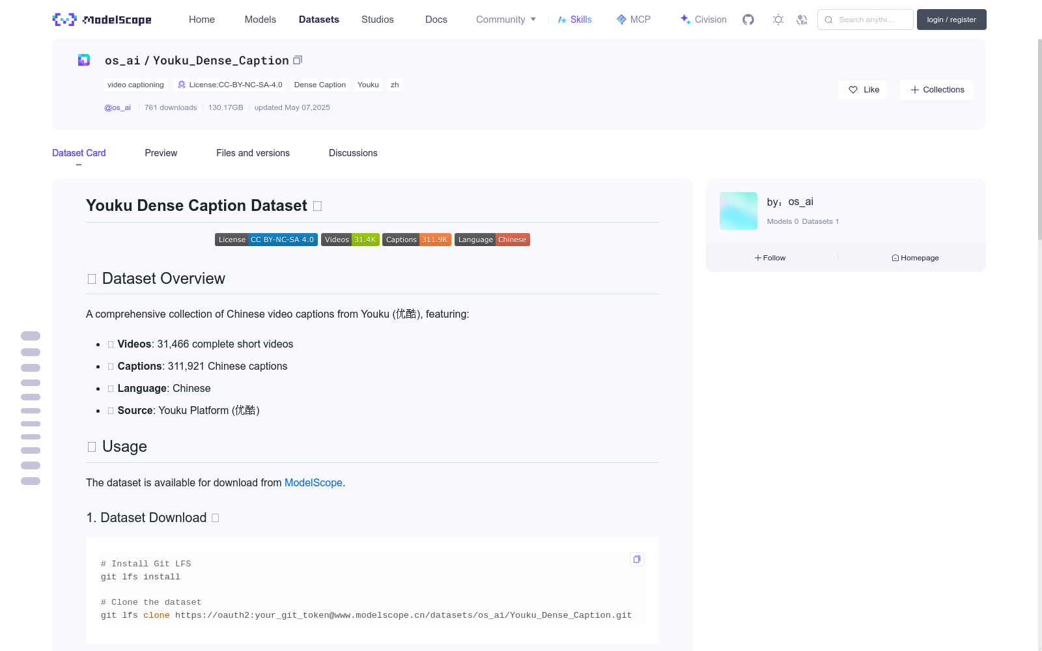This screenshot has height=651, width=1042.
Task: Click the ModelScope logo
Action: 102,20
